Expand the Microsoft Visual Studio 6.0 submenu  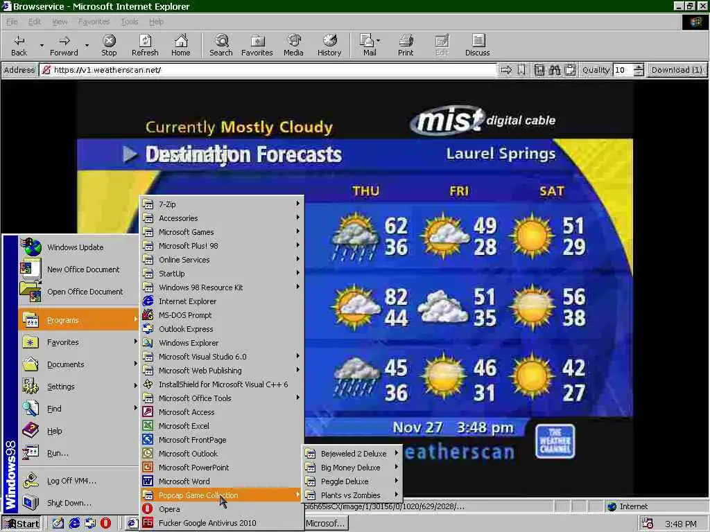pyautogui.click(x=222, y=357)
